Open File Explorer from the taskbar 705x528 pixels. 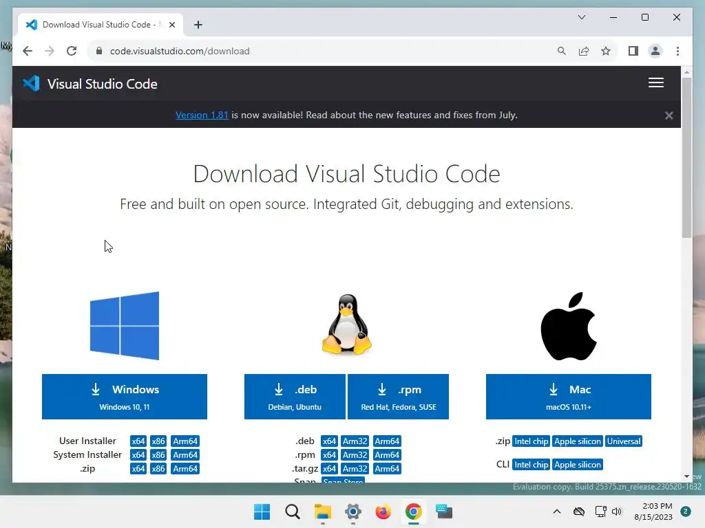(322, 511)
